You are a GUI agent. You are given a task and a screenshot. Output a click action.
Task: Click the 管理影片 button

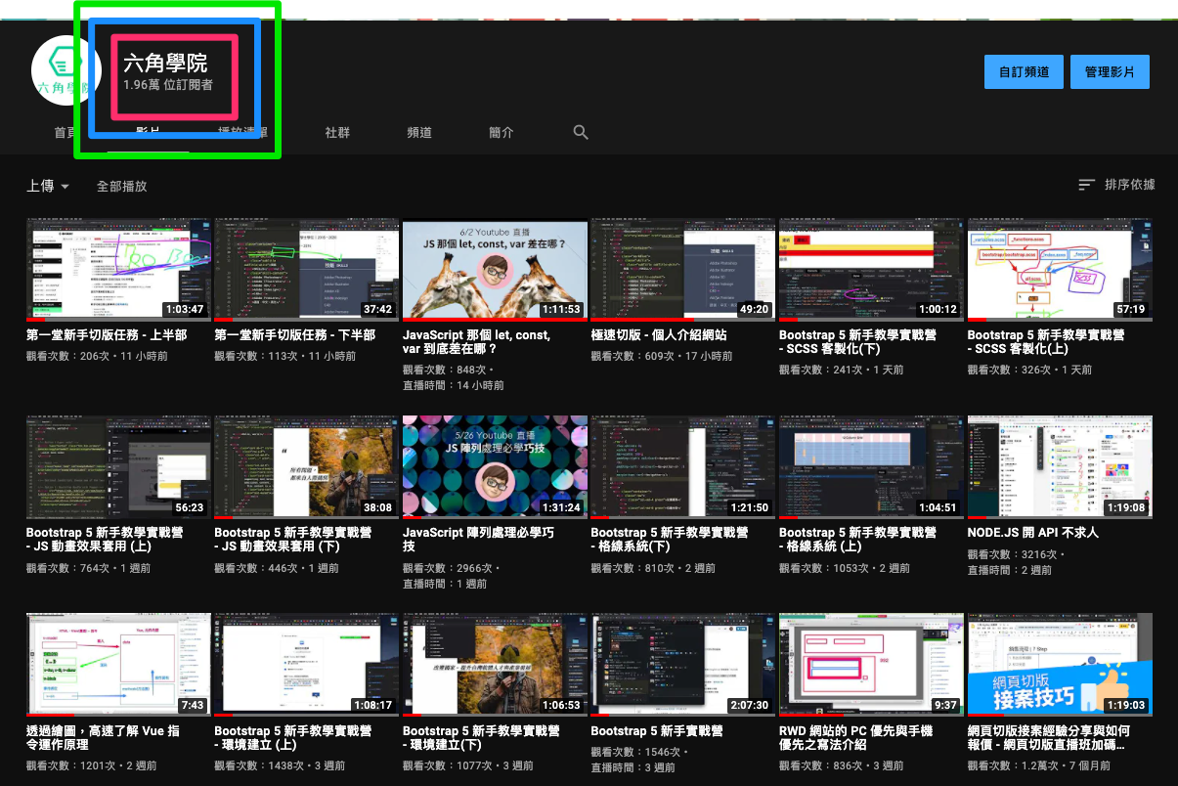click(1110, 72)
